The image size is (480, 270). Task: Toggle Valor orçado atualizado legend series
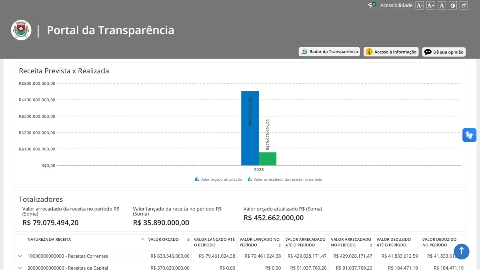coord(218,180)
